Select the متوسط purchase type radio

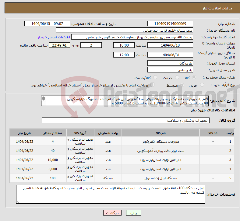point(183,85)
